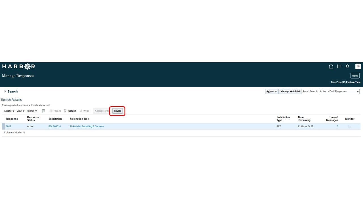Image resolution: width=363 pixels, height=204 pixels.
Task: Click the 21 Hours time remaining cell
Action: [x=307, y=126]
